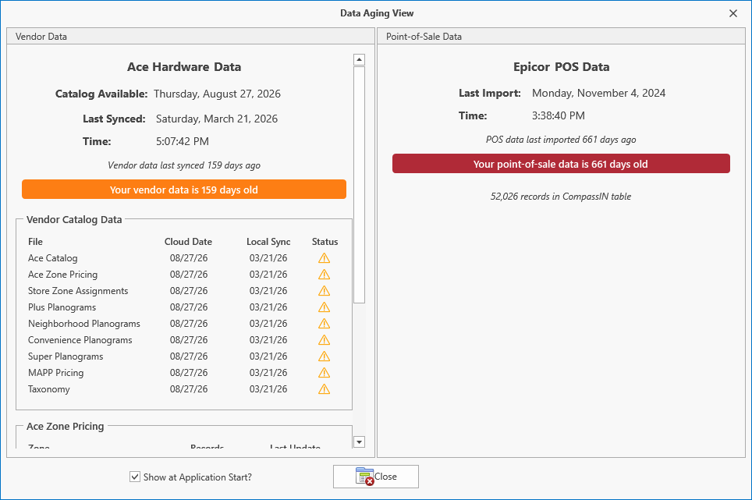This screenshot has height=500, width=752.
Task: Click the Local Sync column header
Action: click(x=268, y=242)
